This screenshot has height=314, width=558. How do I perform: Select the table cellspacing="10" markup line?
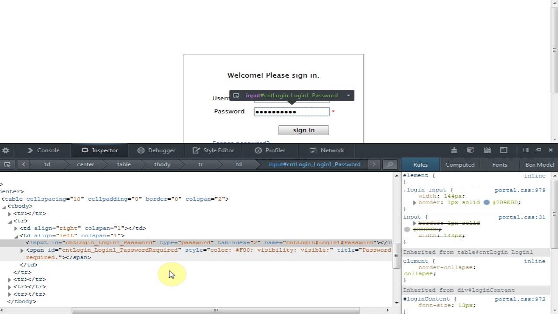[115, 199]
